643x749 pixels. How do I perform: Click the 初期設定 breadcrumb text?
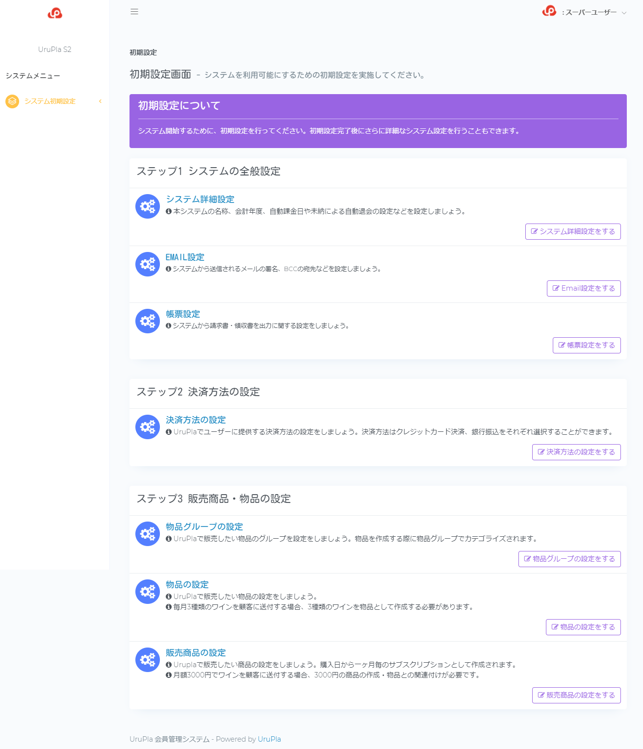pyautogui.click(x=143, y=52)
